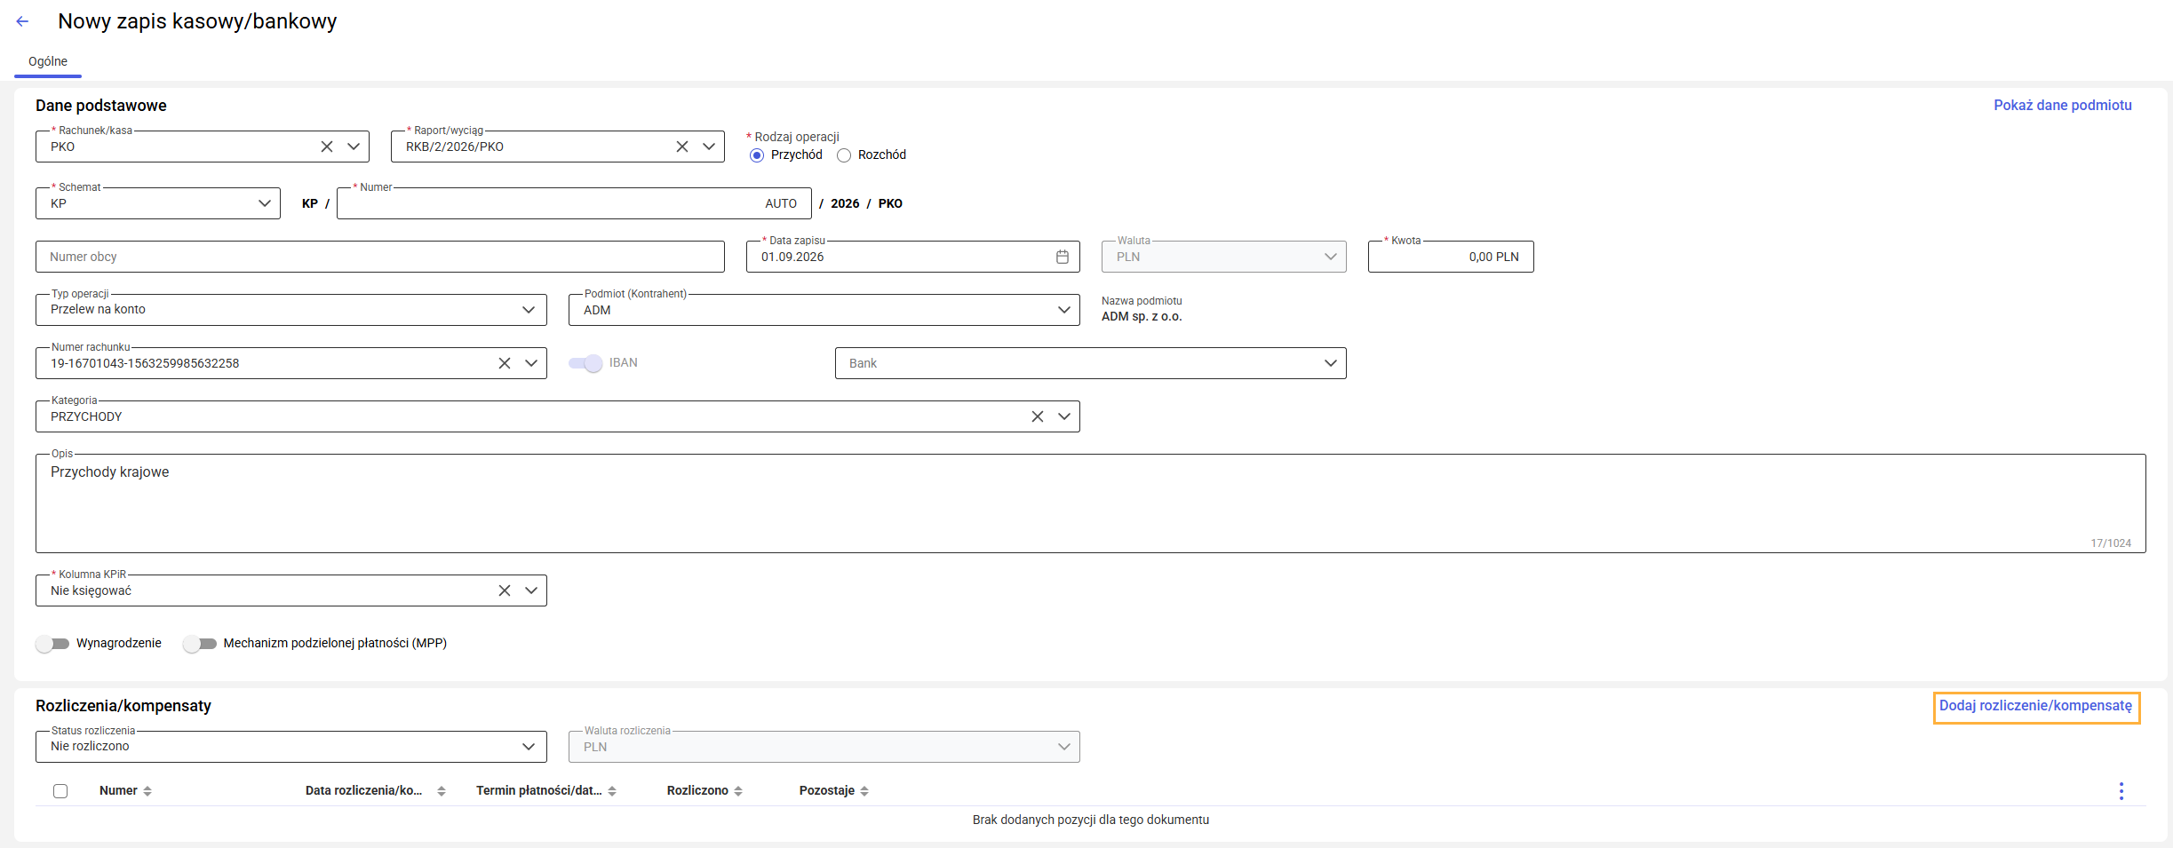2173x848 pixels.
Task: Toggle the IBAN switch
Action: [586, 363]
